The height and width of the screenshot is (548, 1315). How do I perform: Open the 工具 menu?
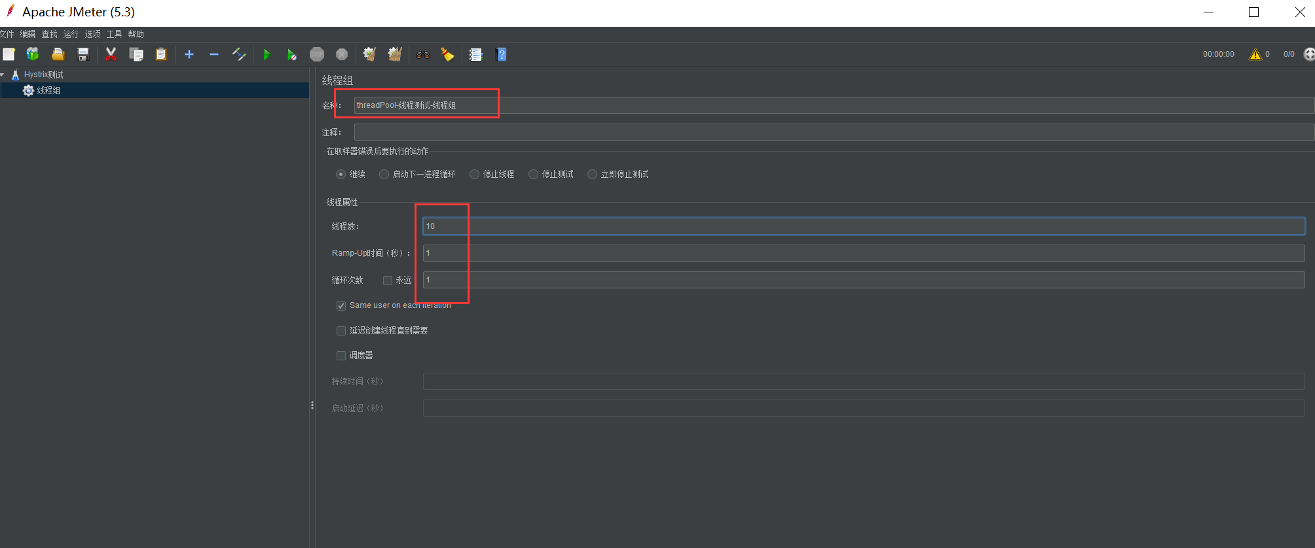pyautogui.click(x=114, y=34)
